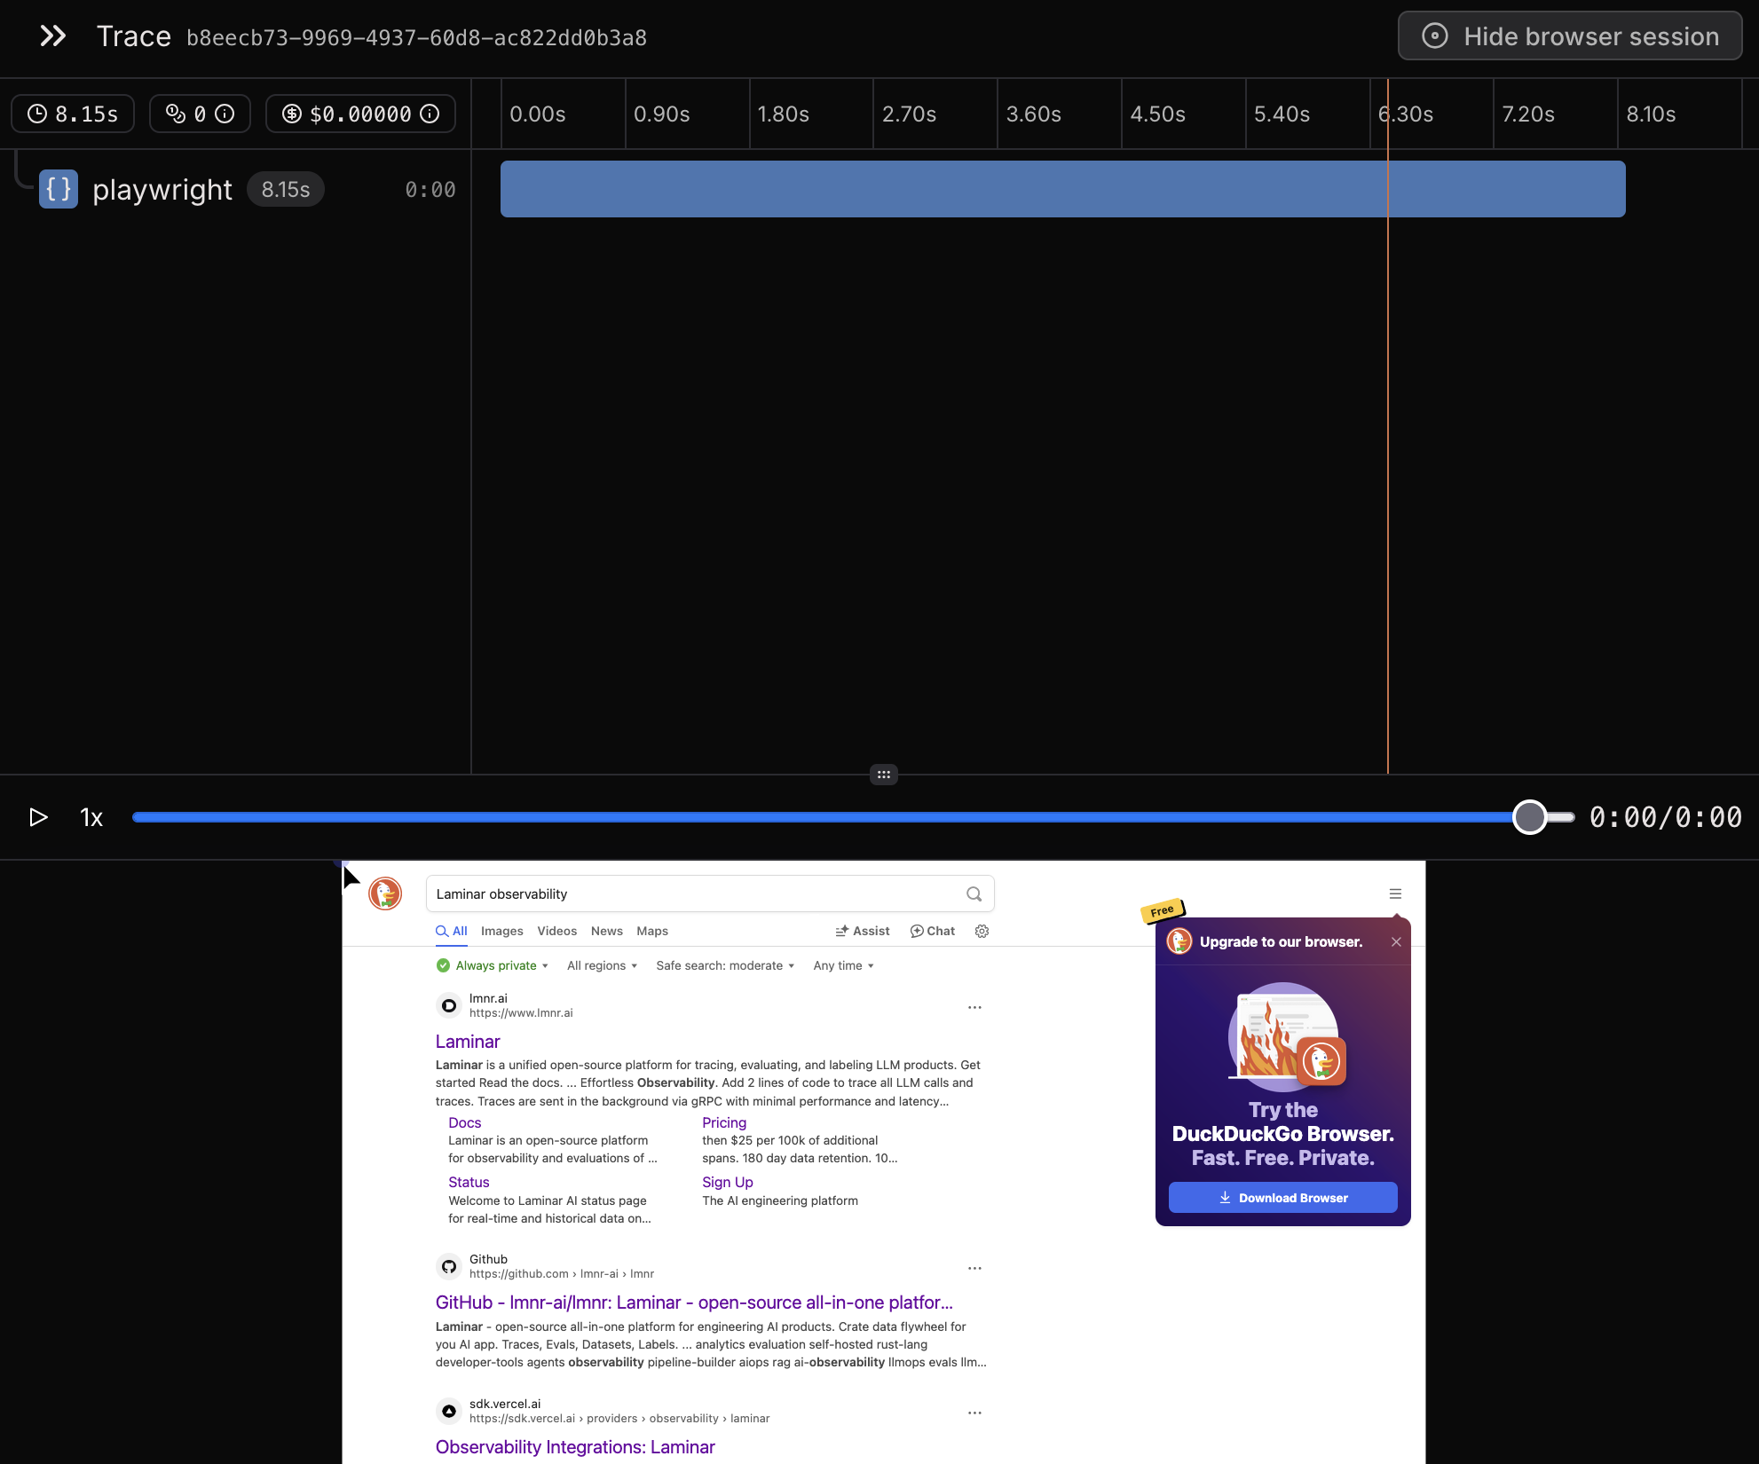The height and width of the screenshot is (1464, 1759).
Task: Click the playback progress slider handle
Action: click(x=1529, y=817)
